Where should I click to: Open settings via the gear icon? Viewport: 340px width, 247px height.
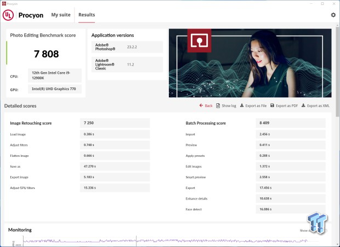333,15
